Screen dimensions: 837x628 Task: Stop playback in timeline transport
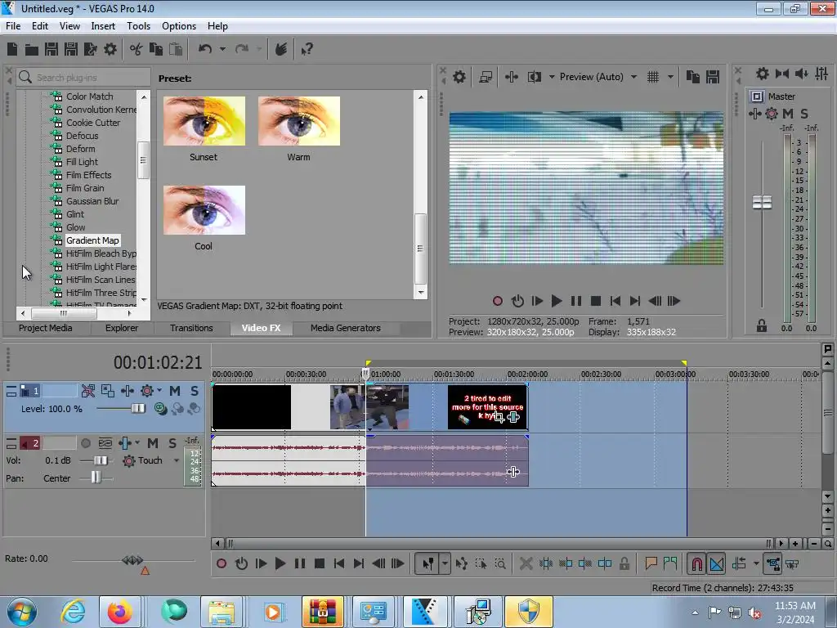click(x=320, y=563)
